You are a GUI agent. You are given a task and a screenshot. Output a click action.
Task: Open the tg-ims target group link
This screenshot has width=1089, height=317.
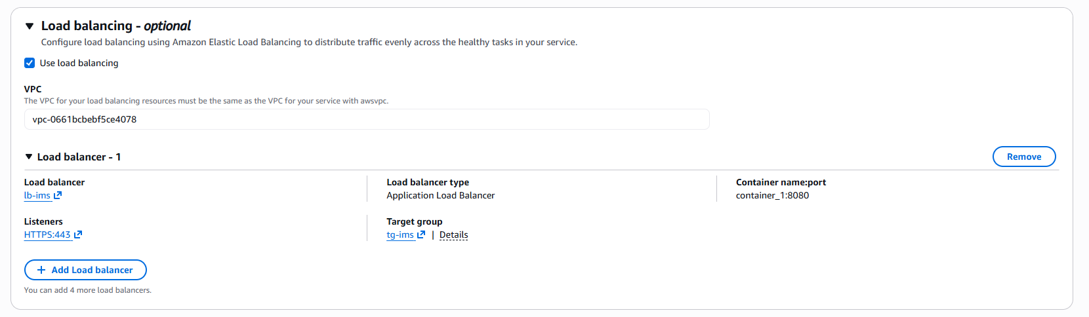coord(400,234)
